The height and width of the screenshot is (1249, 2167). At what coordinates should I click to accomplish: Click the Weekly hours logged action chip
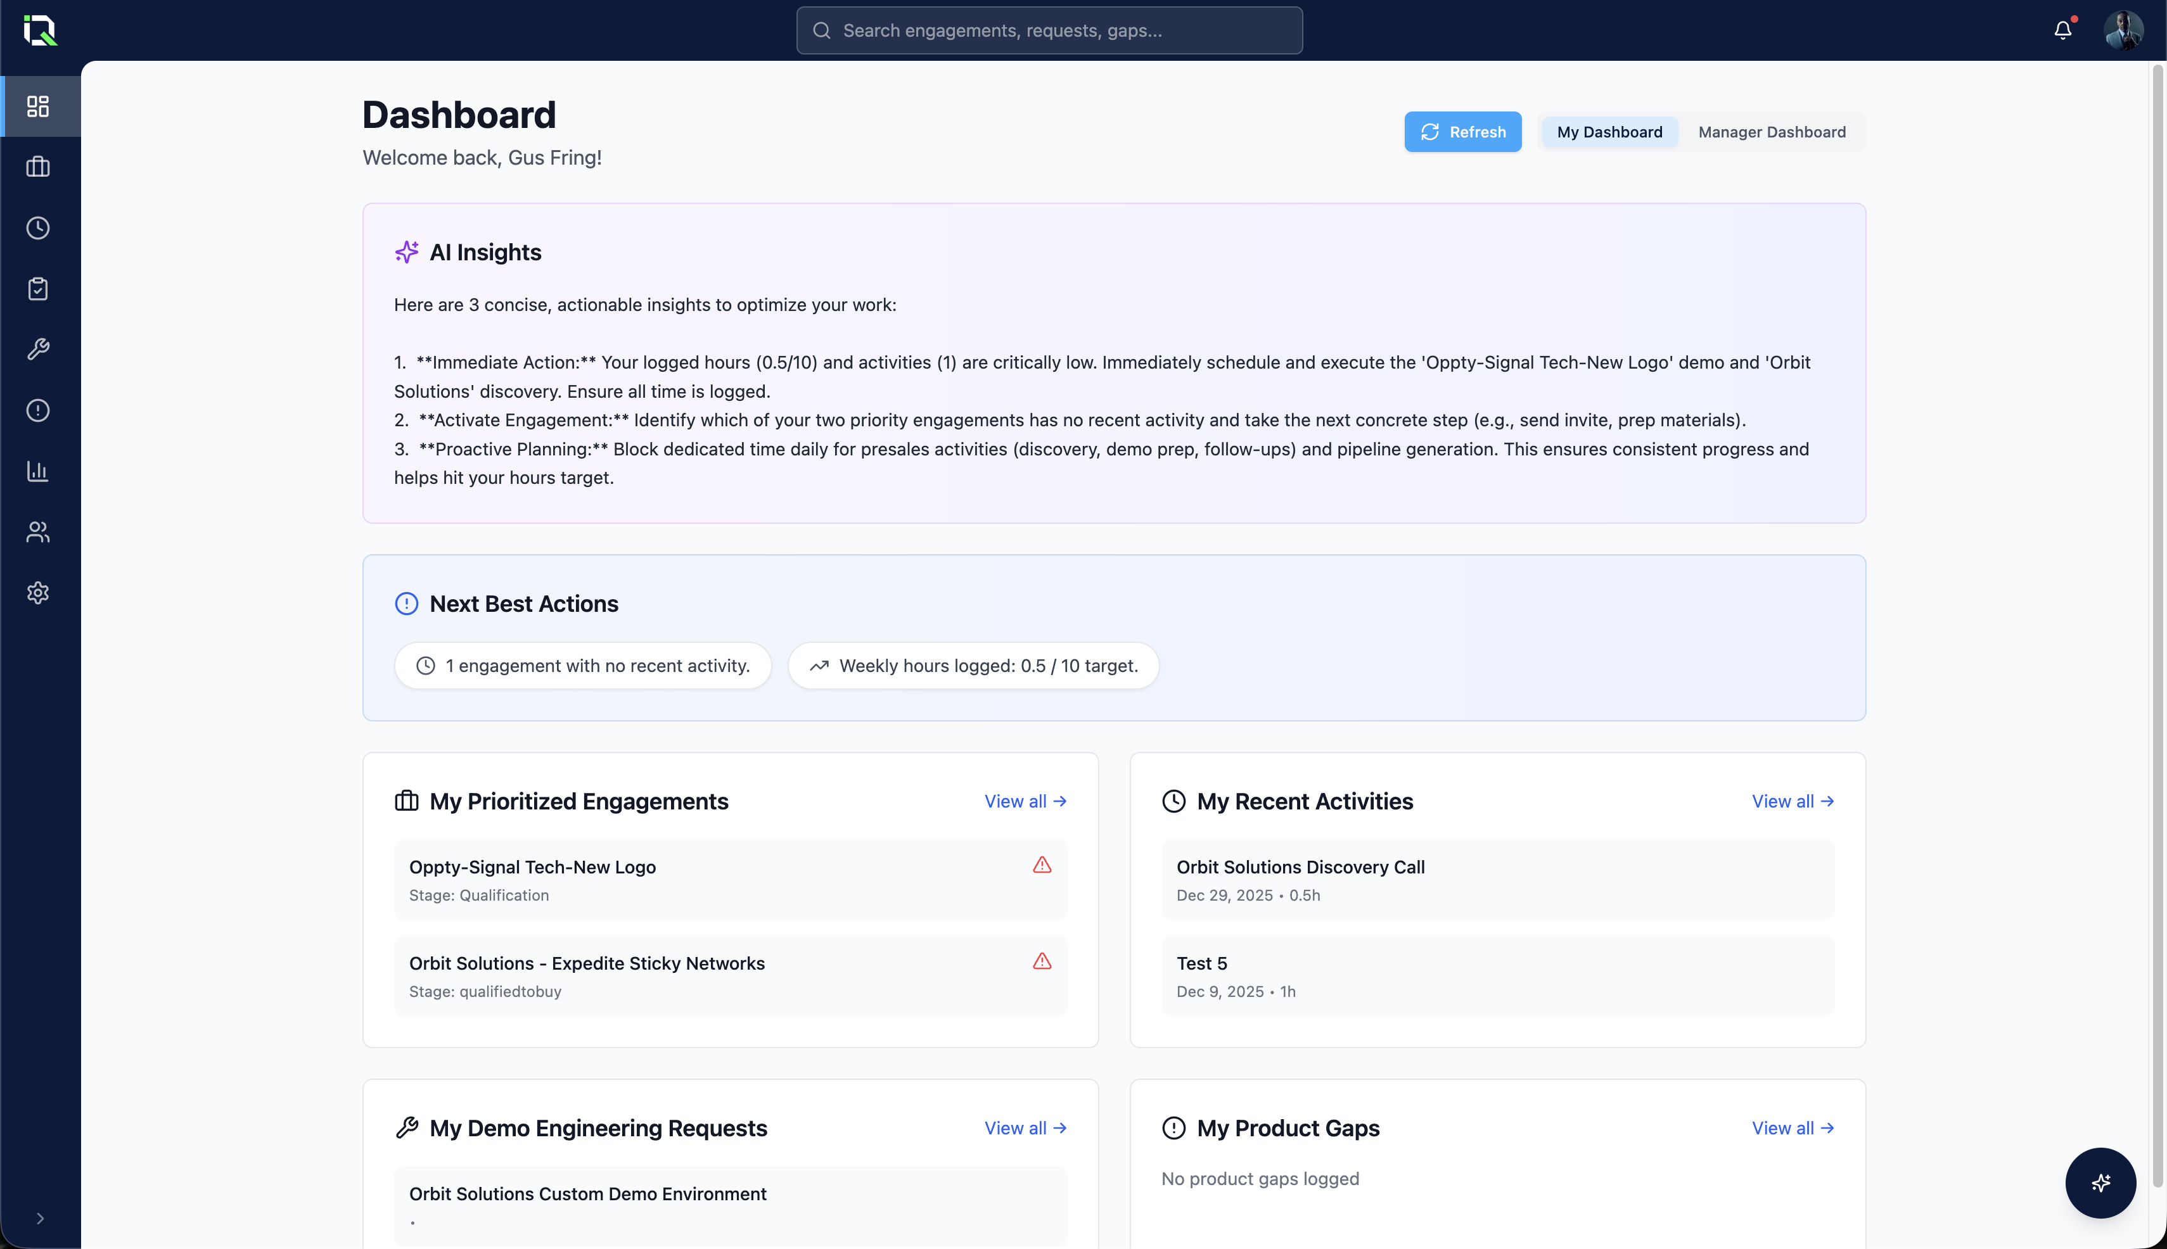pyautogui.click(x=973, y=666)
